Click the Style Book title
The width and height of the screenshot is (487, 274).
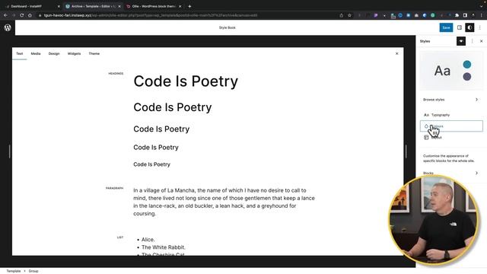227,27
